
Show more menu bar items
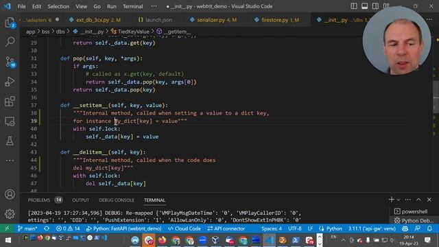[154, 6]
